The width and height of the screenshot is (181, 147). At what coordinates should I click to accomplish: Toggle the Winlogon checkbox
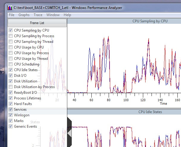click(11, 115)
